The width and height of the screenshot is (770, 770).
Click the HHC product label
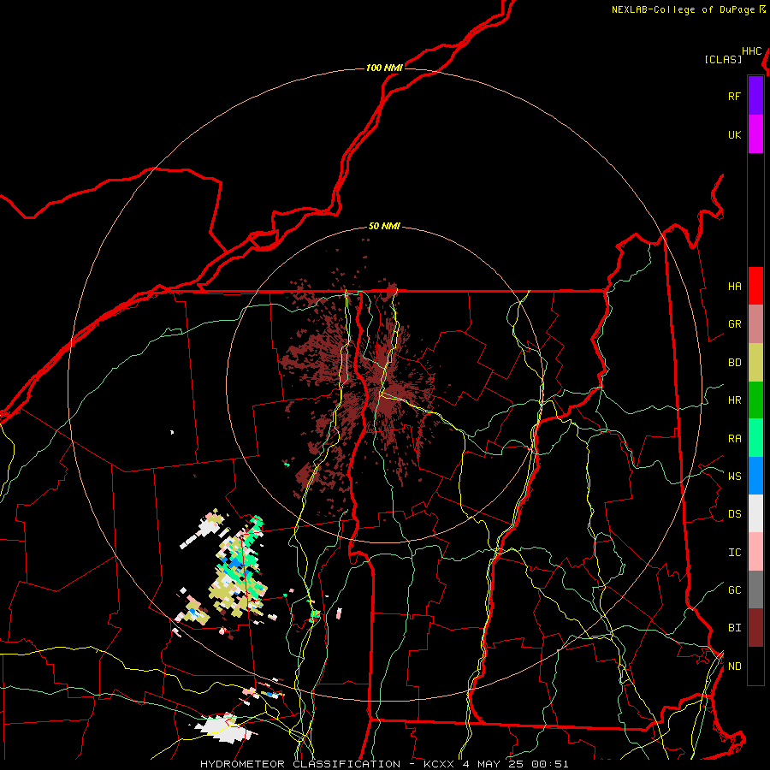click(x=752, y=51)
